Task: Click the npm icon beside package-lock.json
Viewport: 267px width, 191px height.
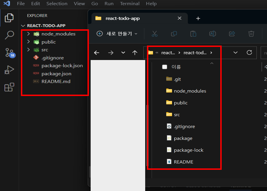Action: (36, 65)
